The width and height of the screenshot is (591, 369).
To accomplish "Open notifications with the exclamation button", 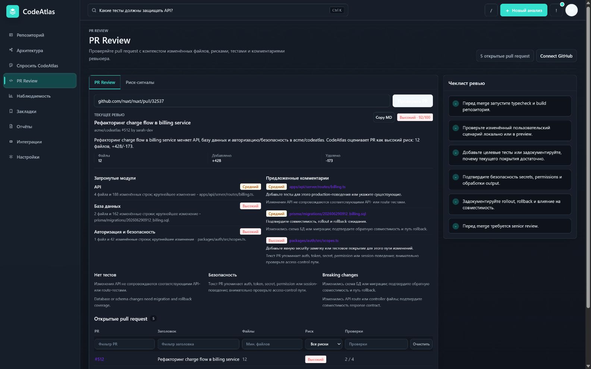I will [556, 10].
